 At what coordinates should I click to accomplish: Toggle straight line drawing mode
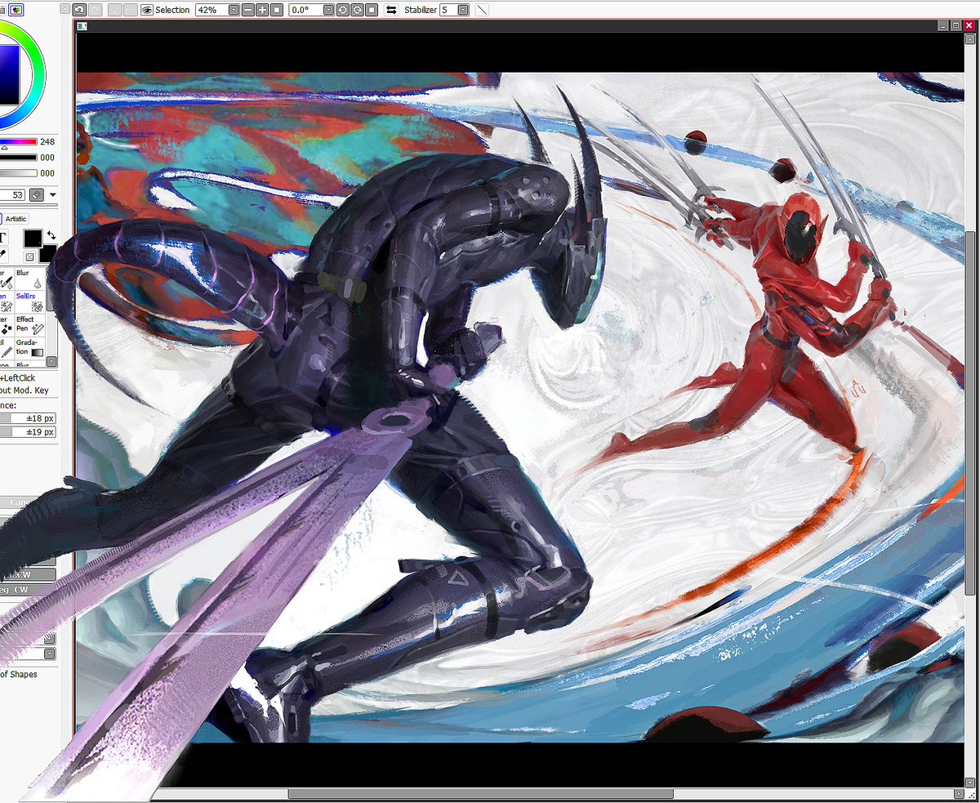(482, 10)
